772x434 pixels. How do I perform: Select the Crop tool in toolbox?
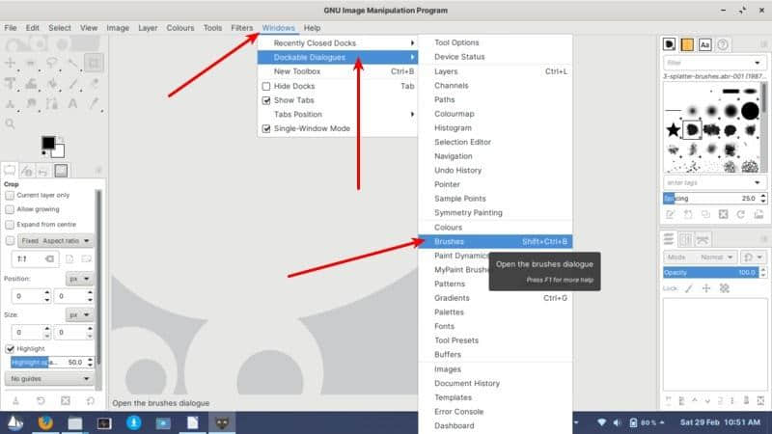click(94, 63)
